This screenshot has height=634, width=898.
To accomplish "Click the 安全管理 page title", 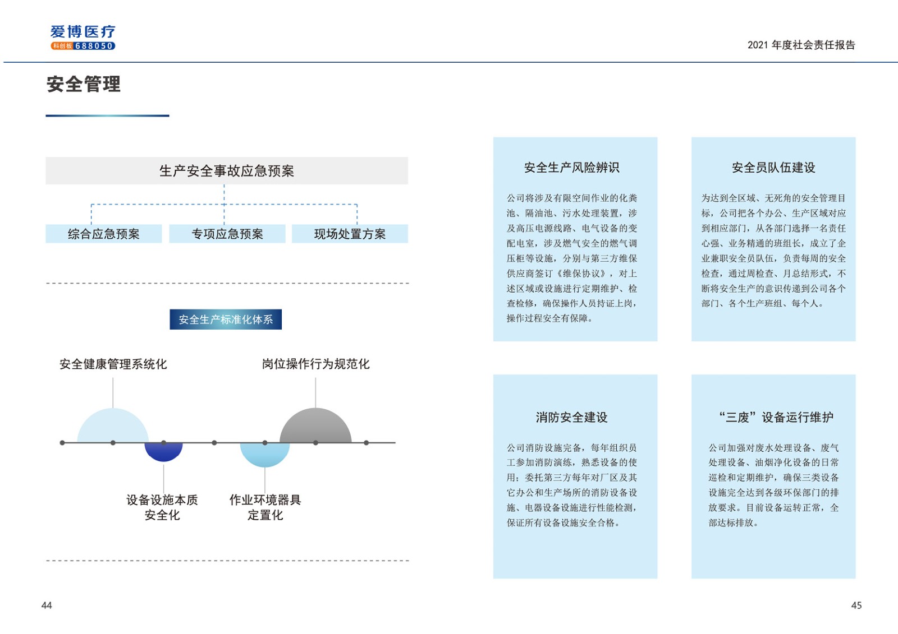I will point(84,85).
